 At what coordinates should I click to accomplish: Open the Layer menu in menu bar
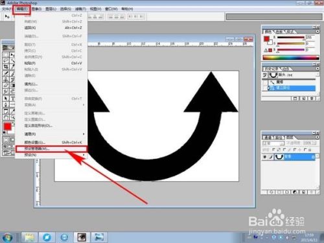pos(51,9)
